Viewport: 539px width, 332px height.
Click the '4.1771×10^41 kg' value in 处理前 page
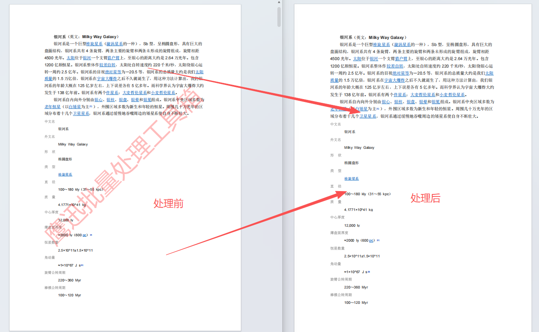click(72, 205)
